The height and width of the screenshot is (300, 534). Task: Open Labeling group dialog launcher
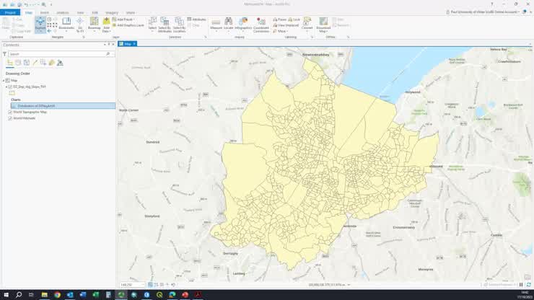pyautogui.click(x=312, y=37)
